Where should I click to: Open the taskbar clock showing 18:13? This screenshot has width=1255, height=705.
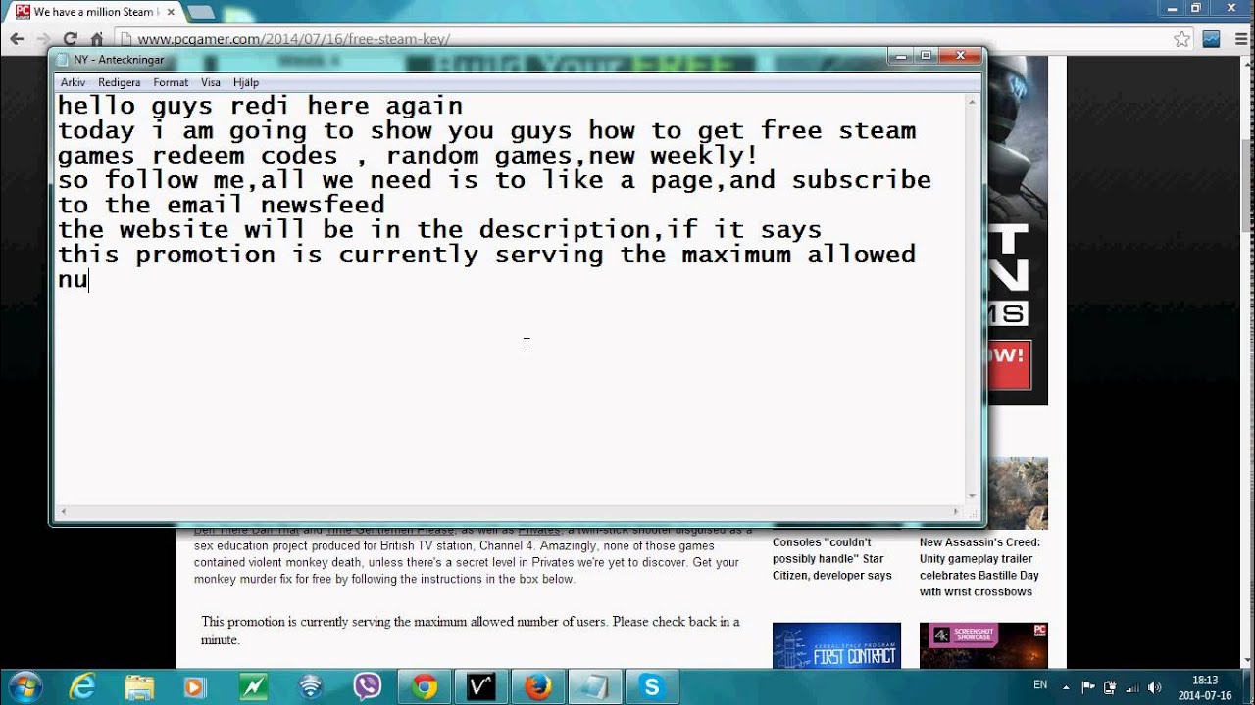point(1205,686)
